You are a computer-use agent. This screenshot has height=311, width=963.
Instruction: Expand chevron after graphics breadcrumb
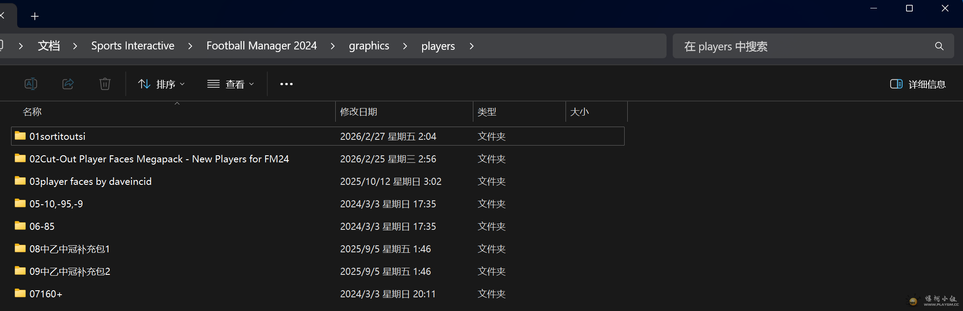point(405,46)
